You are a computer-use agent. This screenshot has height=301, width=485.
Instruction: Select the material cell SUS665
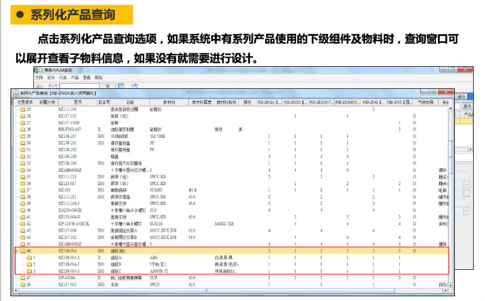click(x=156, y=191)
